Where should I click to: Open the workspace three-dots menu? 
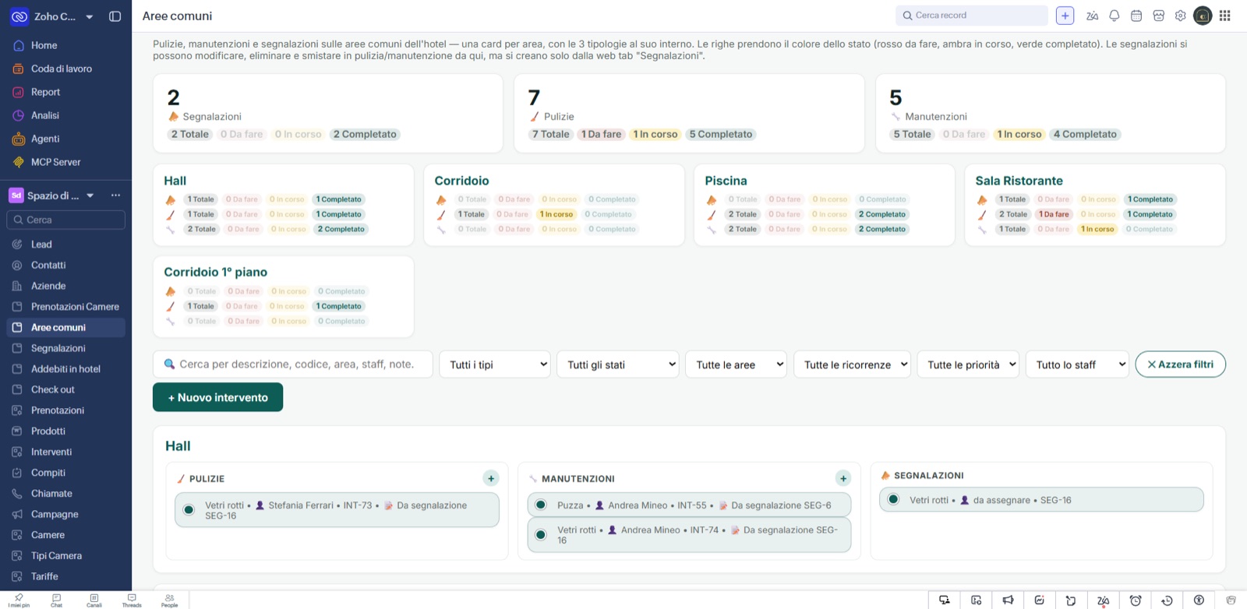coord(115,195)
